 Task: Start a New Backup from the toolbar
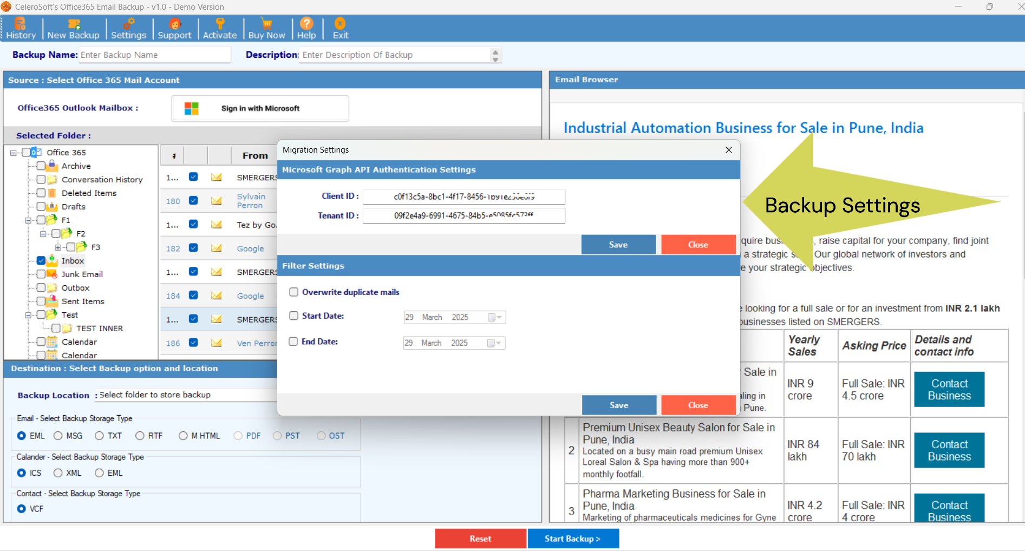coord(74,28)
